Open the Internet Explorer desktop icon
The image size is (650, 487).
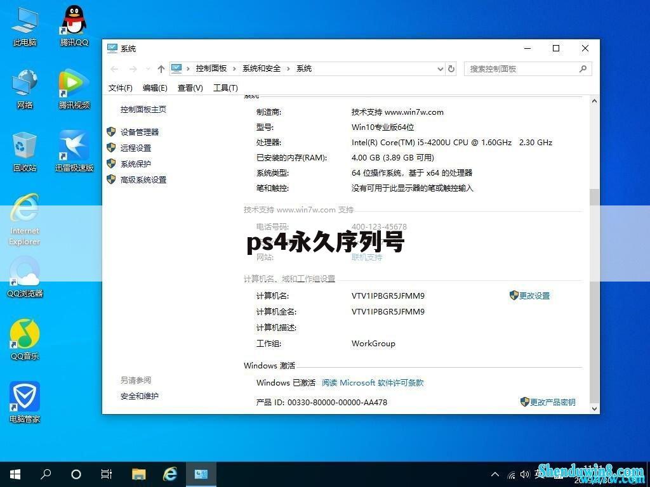pyautogui.click(x=25, y=219)
